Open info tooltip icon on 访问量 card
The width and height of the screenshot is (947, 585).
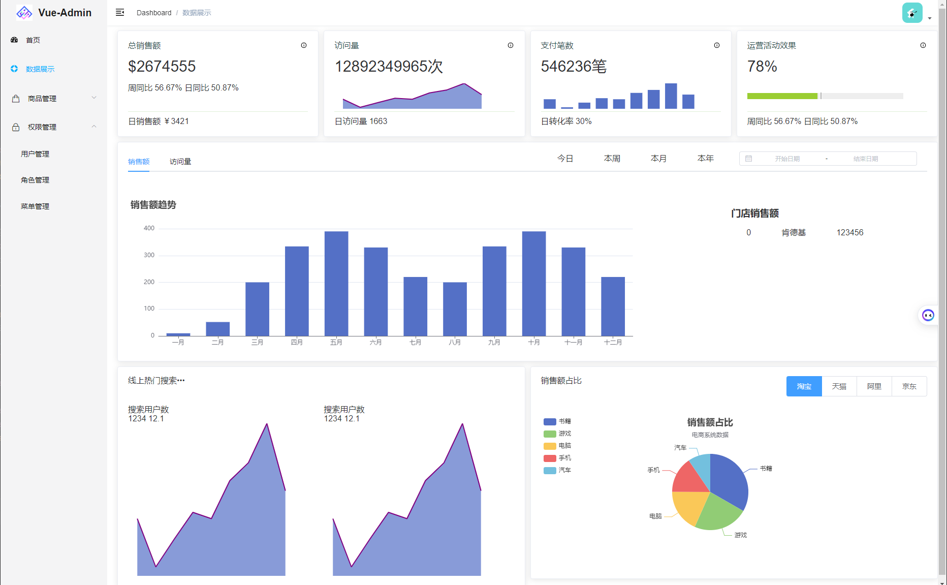pos(511,45)
